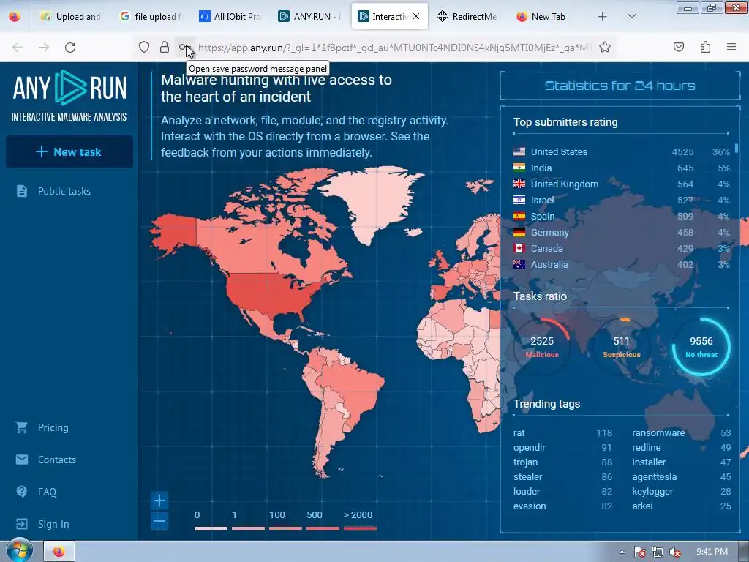Click the United States row in submitters
Image resolution: width=749 pixels, height=562 pixels.
[621, 152]
